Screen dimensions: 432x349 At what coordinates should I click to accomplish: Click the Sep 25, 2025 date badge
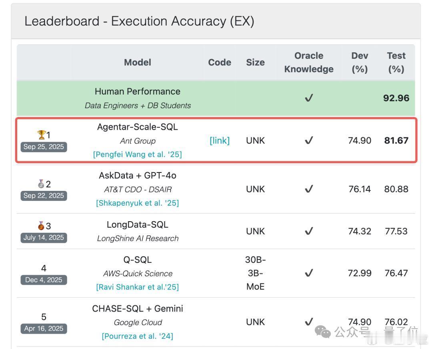pyautogui.click(x=44, y=147)
